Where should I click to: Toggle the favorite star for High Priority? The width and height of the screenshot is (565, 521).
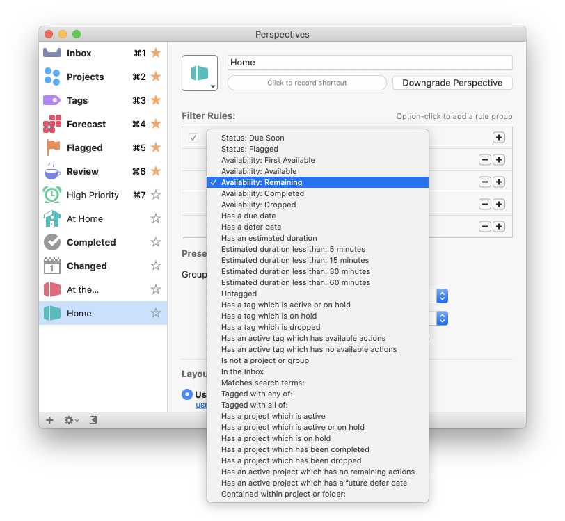[156, 195]
